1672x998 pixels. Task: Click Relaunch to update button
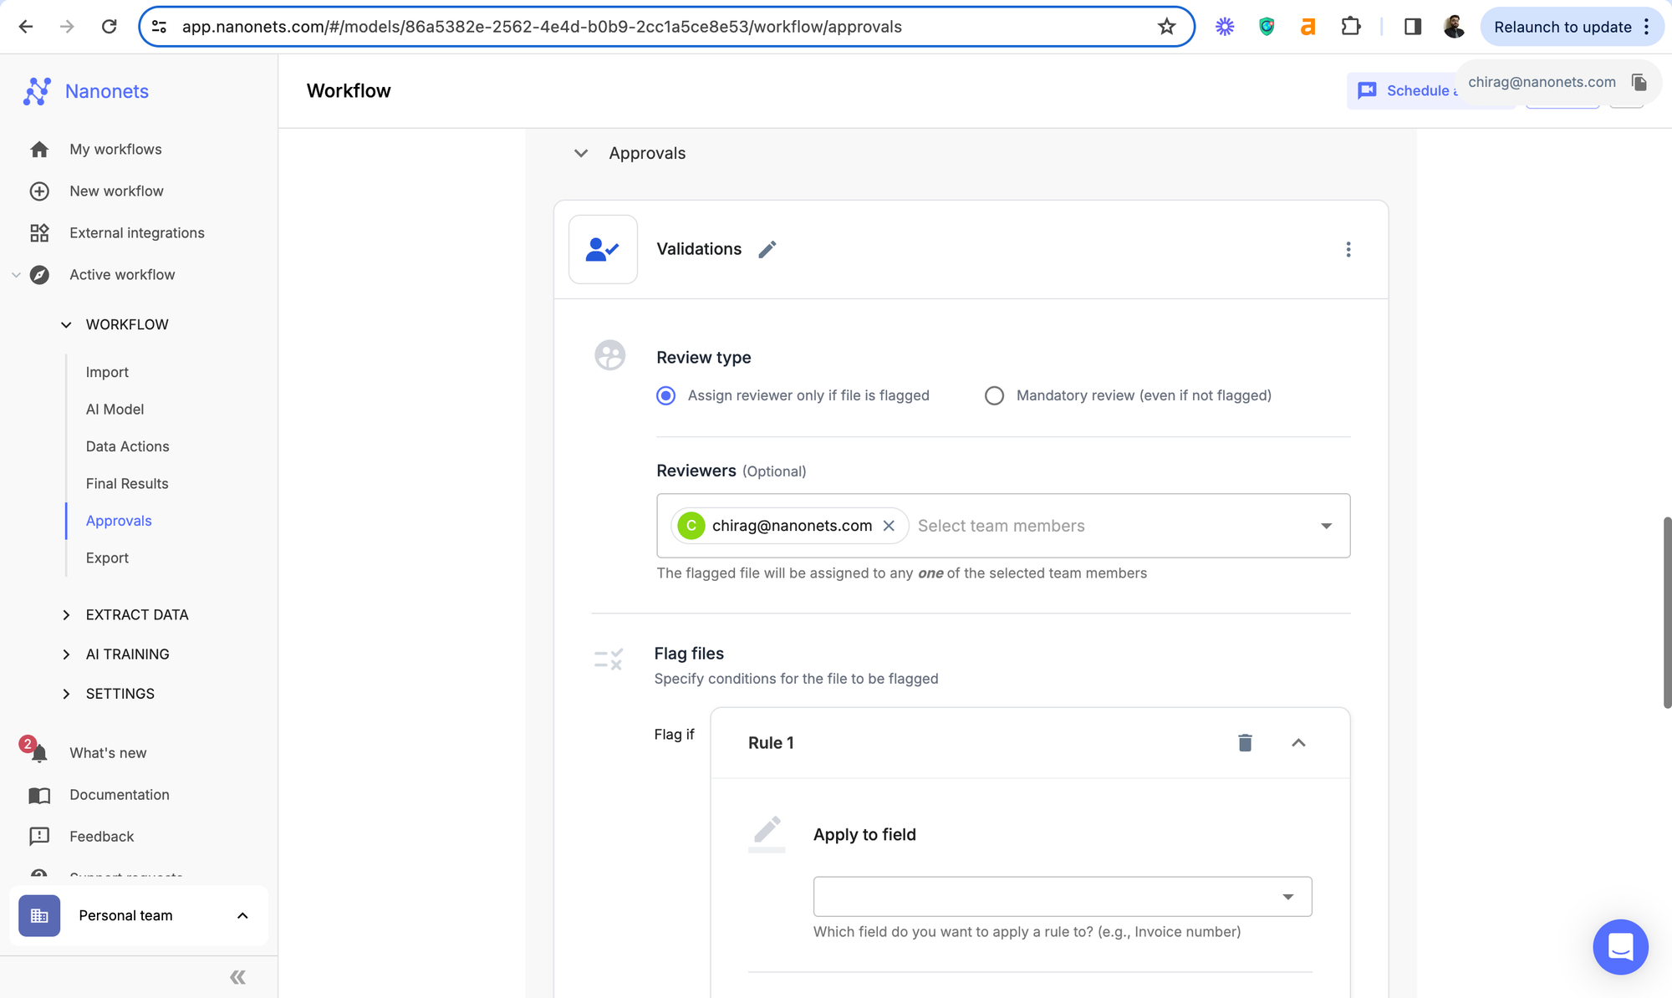click(1562, 27)
